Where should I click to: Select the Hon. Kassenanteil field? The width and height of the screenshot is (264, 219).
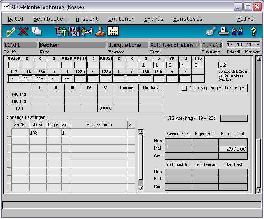(x=178, y=141)
